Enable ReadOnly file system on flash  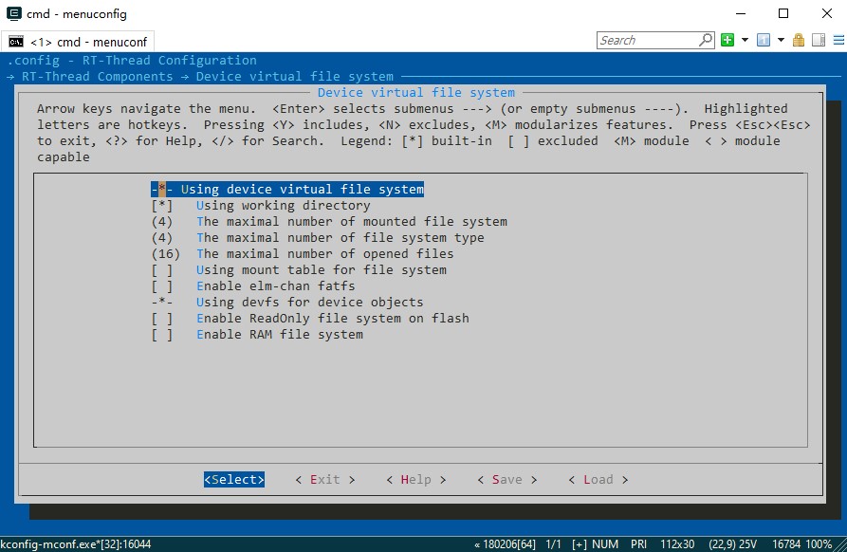tap(310, 319)
